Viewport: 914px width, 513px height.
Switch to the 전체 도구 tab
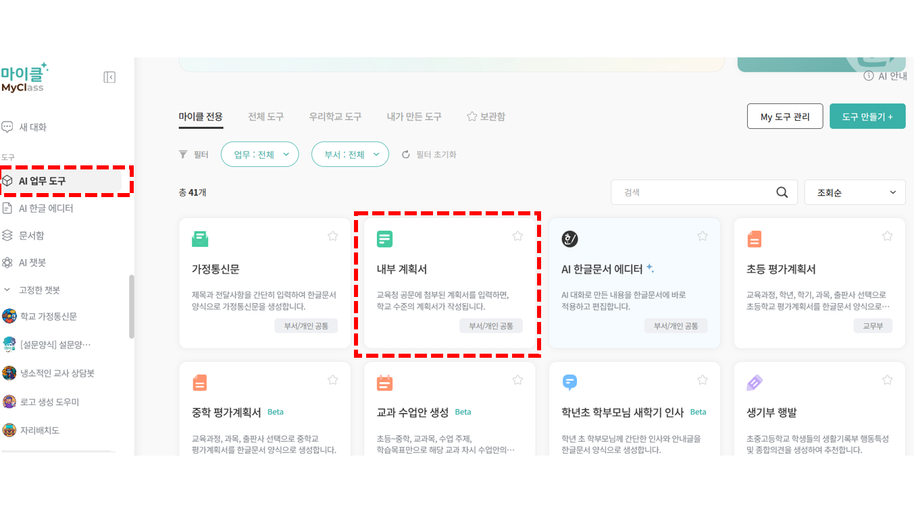coord(265,117)
